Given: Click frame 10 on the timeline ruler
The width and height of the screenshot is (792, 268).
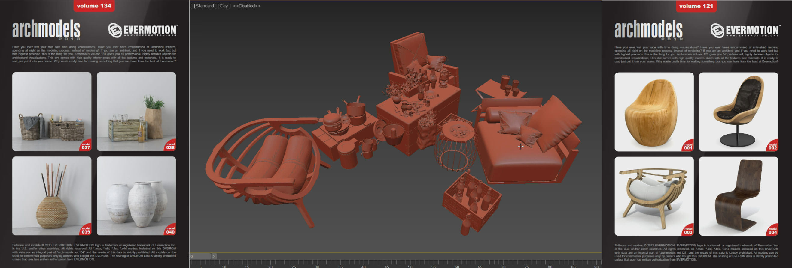Looking at the screenshot, I should pos(224,266).
